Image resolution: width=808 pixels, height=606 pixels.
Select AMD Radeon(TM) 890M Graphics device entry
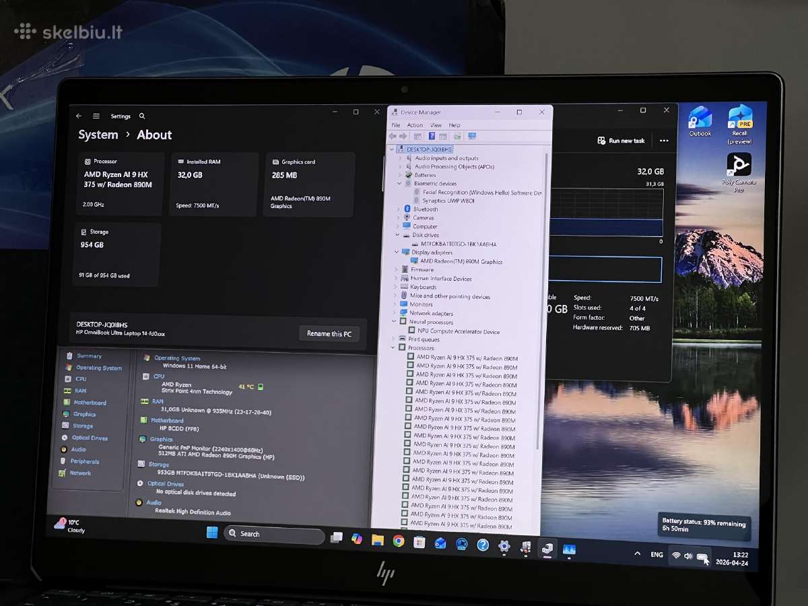pyautogui.click(x=455, y=261)
